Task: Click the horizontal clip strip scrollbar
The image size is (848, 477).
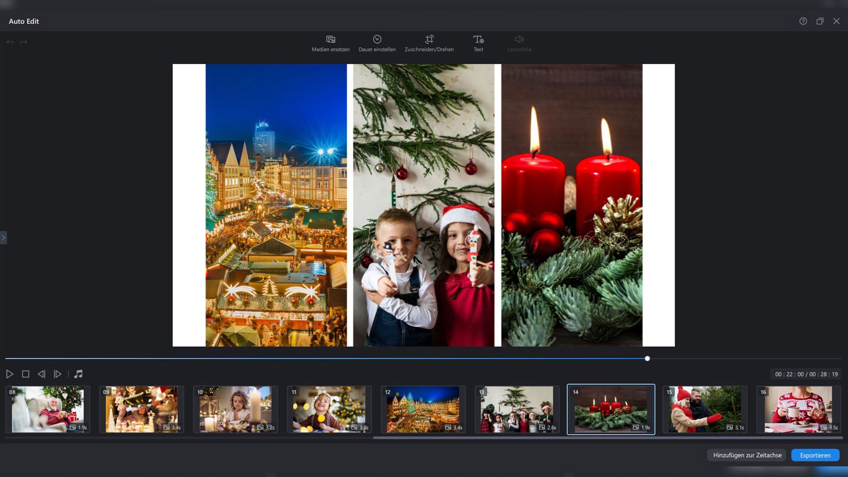Action: pos(607,438)
